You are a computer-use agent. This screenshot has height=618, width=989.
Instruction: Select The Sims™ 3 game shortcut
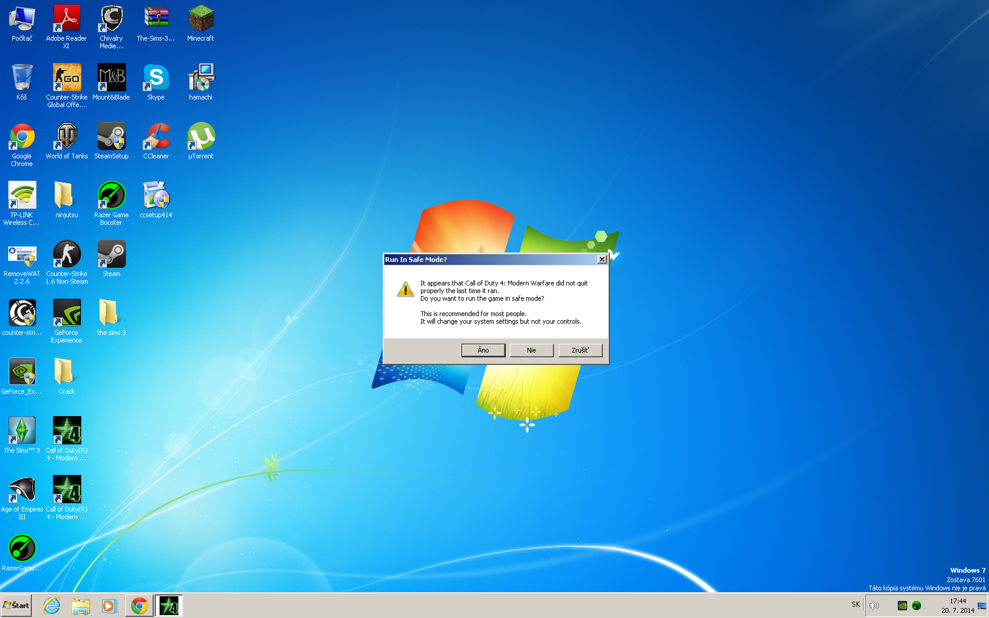click(x=22, y=436)
